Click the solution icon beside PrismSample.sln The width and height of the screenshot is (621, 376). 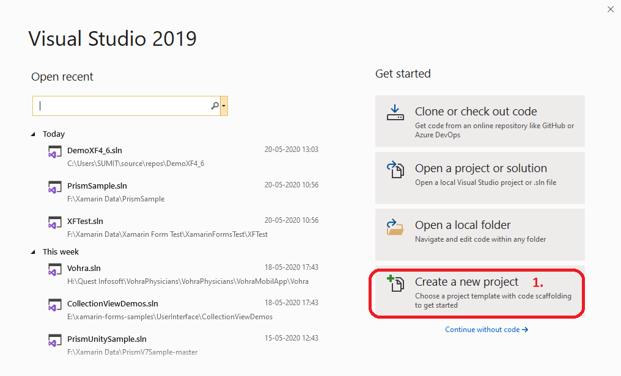click(x=54, y=186)
